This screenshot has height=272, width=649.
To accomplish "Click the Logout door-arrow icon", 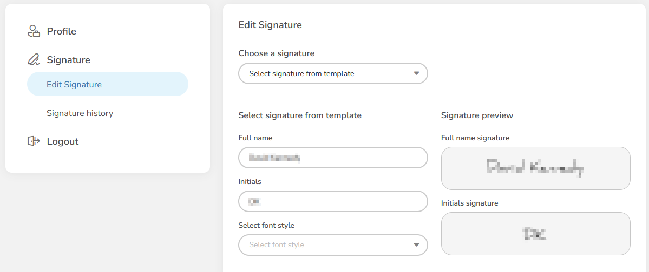I will (x=34, y=141).
